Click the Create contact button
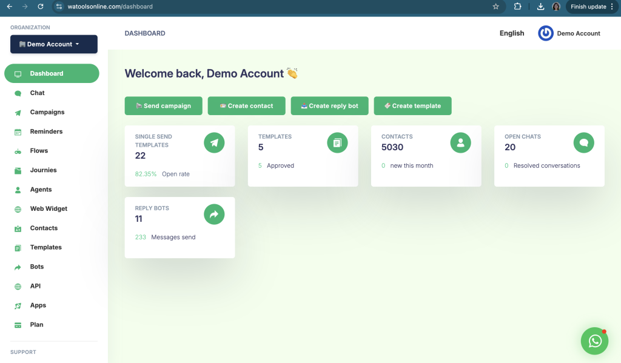 (x=246, y=105)
